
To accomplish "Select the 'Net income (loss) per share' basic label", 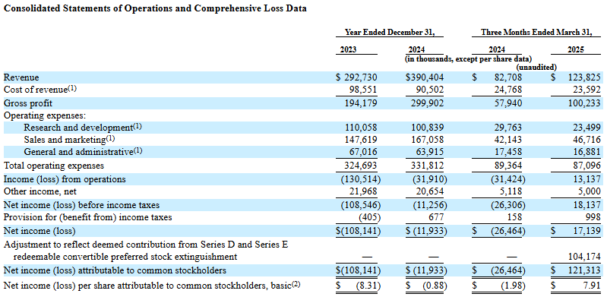I will [x=152, y=286].
